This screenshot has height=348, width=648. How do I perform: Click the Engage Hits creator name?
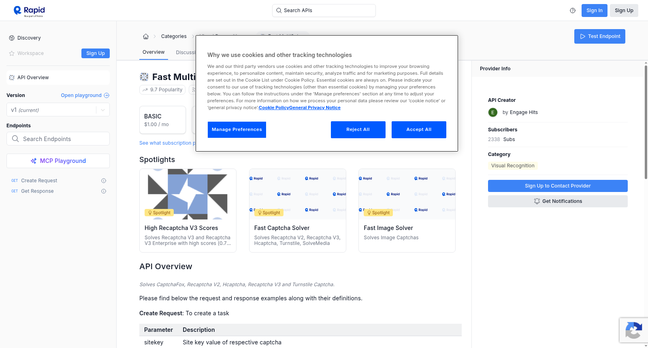point(524,112)
